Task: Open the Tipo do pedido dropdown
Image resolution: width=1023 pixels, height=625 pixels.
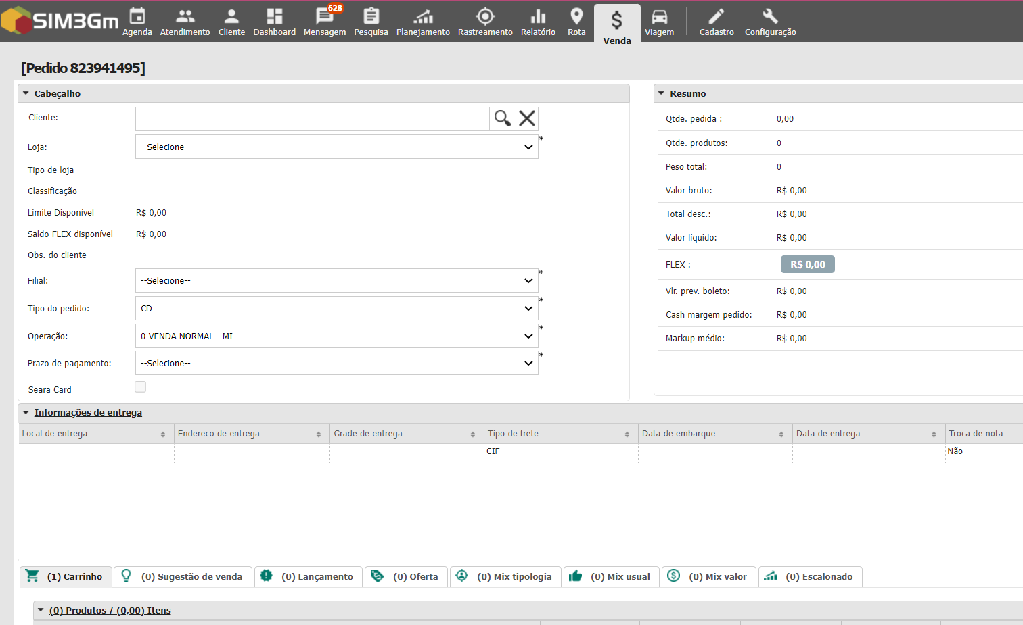Action: (337, 308)
